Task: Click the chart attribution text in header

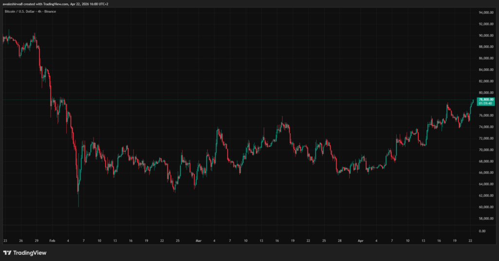Action: [55, 3]
